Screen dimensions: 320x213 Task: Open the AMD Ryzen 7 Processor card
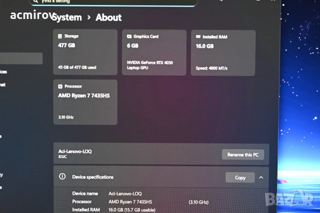pos(85,102)
